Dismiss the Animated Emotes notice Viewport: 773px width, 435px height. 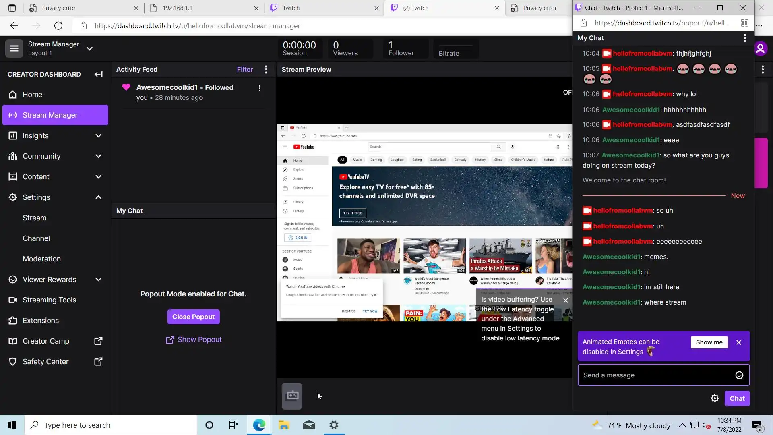(739, 342)
